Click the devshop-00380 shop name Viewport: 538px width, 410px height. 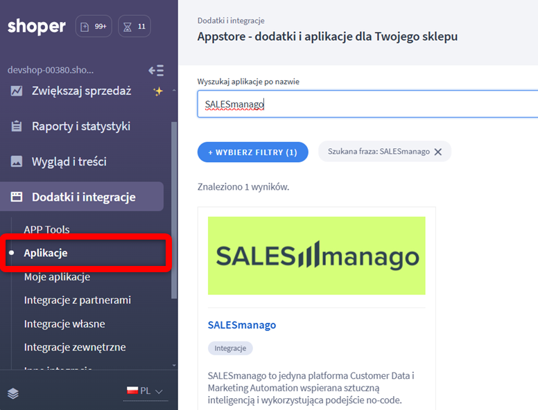[x=51, y=70]
